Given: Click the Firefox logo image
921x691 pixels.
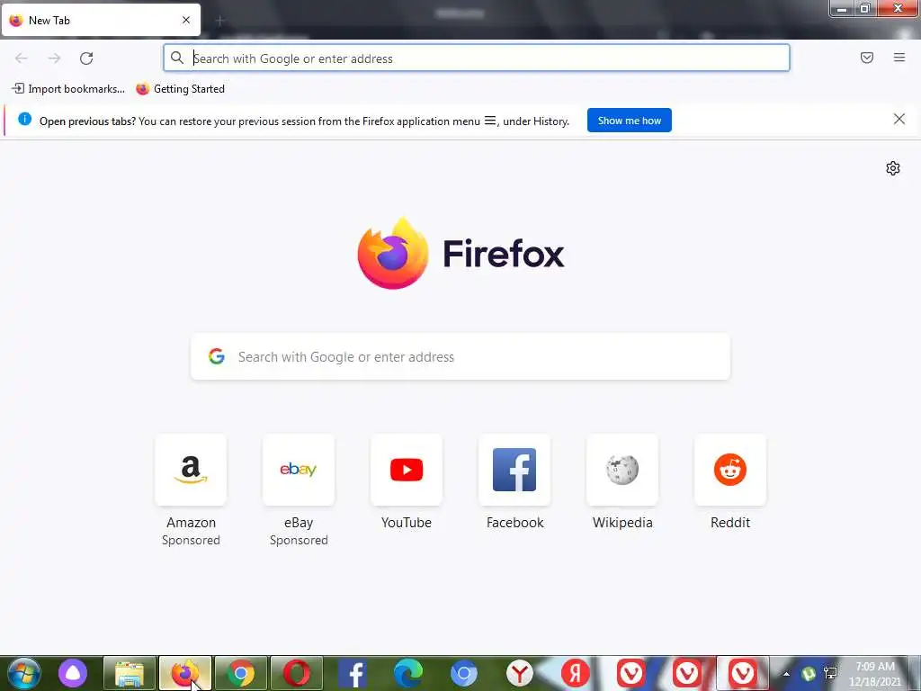Looking at the screenshot, I should tap(393, 253).
